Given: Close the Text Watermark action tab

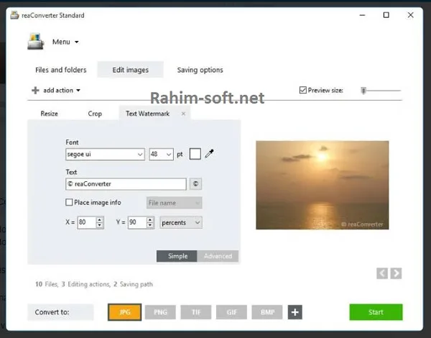Looking at the screenshot, I should click(183, 114).
